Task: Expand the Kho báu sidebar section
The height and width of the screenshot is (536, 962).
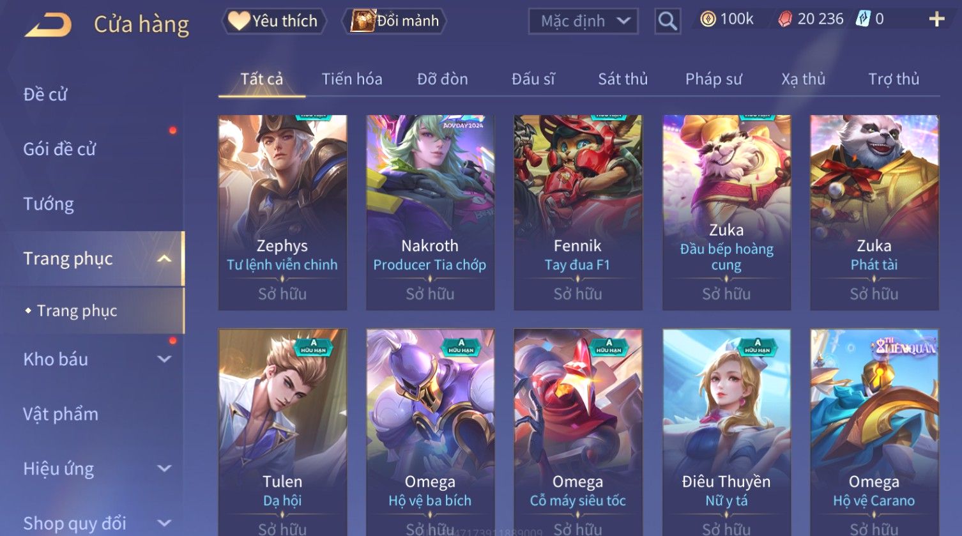Action: 164,359
